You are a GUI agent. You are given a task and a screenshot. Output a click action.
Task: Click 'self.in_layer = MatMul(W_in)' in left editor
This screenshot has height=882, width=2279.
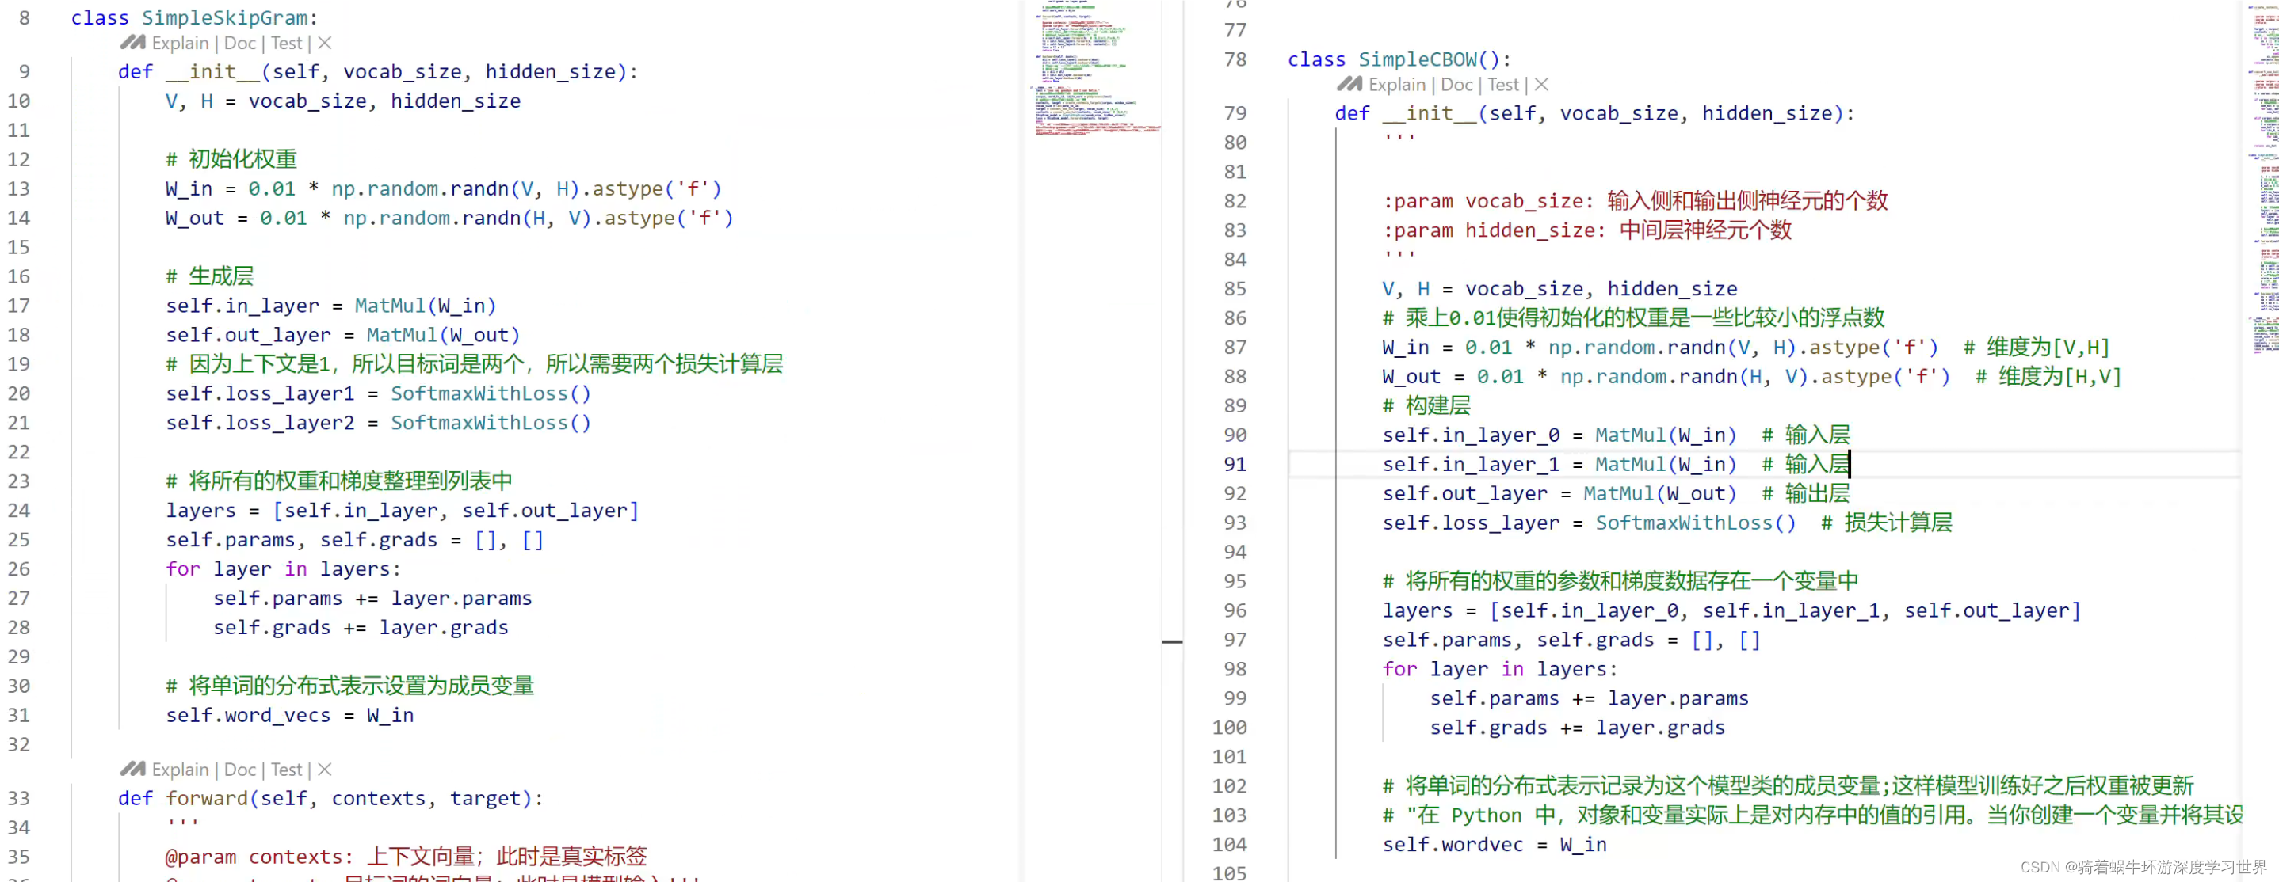pyautogui.click(x=331, y=306)
